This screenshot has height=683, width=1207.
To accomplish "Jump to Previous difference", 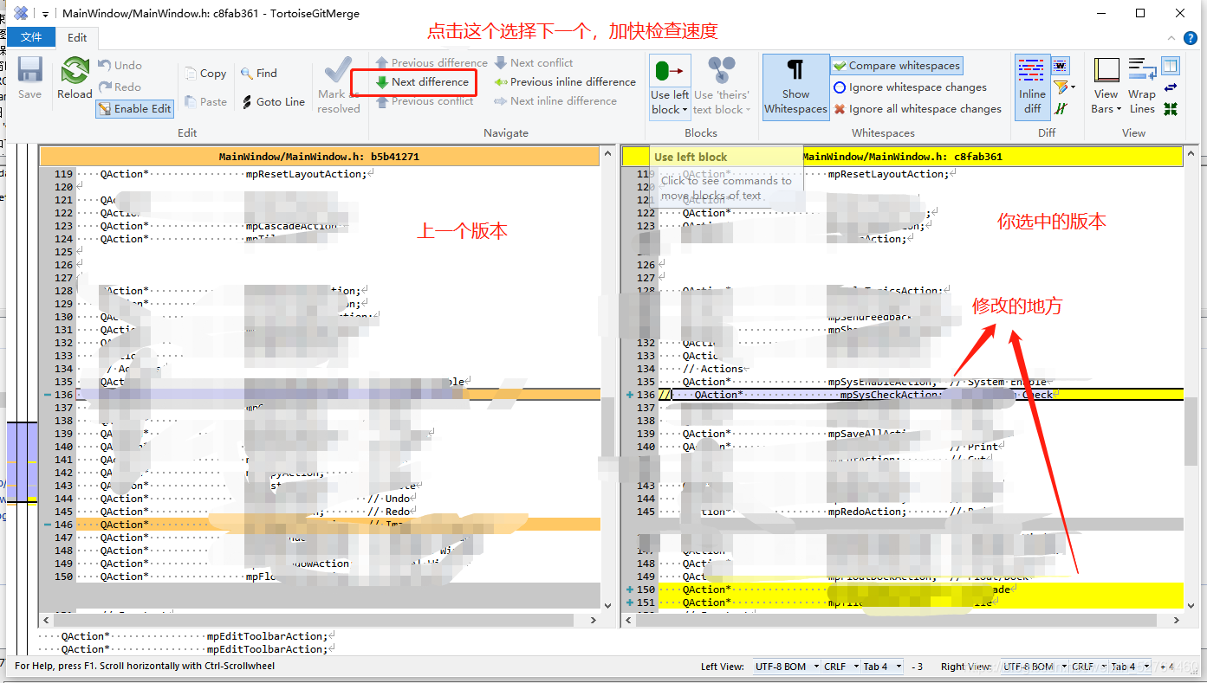I will (432, 62).
